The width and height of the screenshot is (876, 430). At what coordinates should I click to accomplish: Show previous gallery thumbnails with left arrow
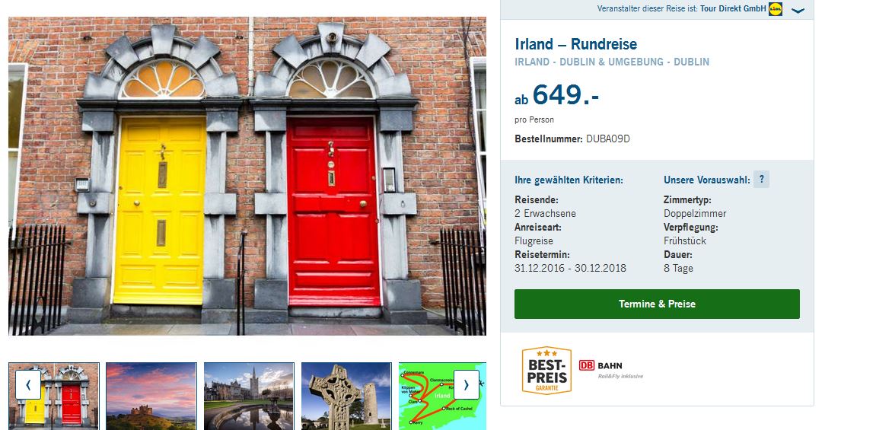tap(28, 385)
